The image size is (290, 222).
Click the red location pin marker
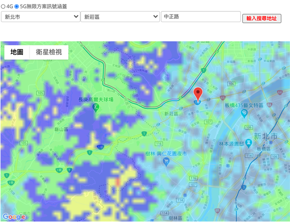(x=198, y=94)
